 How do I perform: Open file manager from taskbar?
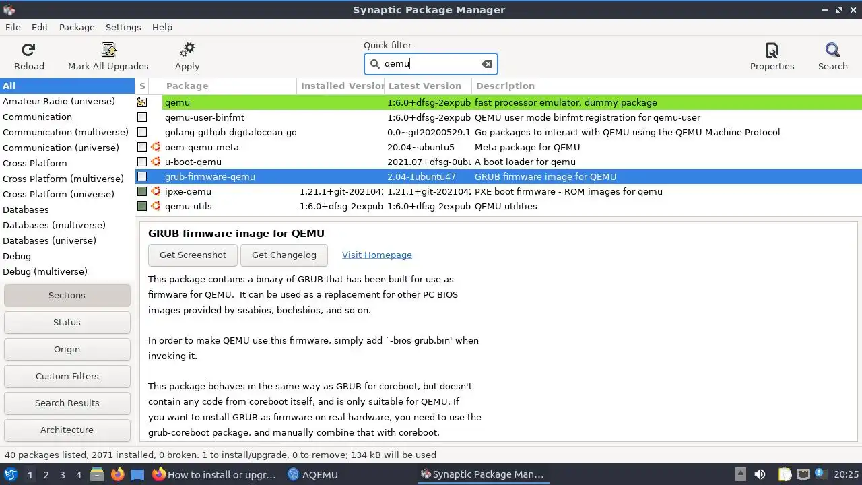[97, 474]
